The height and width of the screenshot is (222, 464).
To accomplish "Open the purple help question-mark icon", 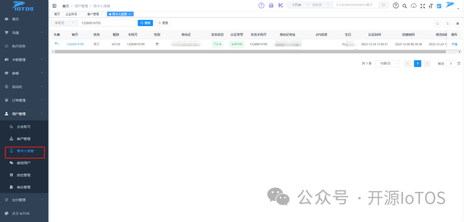I will point(261,5).
